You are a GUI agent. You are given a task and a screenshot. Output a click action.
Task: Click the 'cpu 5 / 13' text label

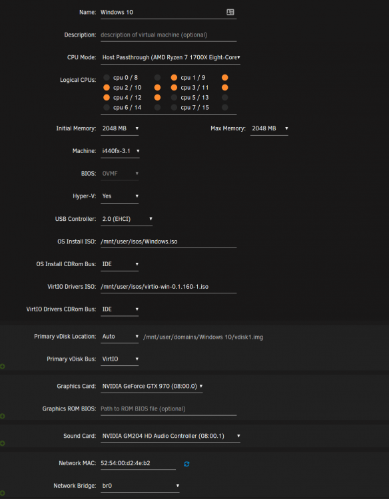click(195, 97)
